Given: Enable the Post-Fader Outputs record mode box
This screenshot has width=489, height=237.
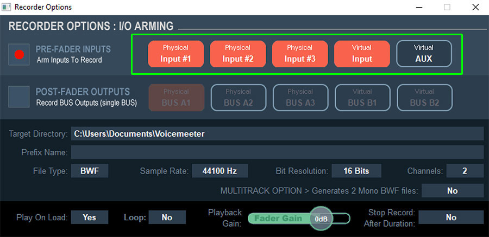Looking at the screenshot, I should [19, 97].
